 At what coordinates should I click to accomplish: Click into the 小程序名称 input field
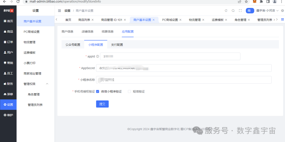pos(184,80)
